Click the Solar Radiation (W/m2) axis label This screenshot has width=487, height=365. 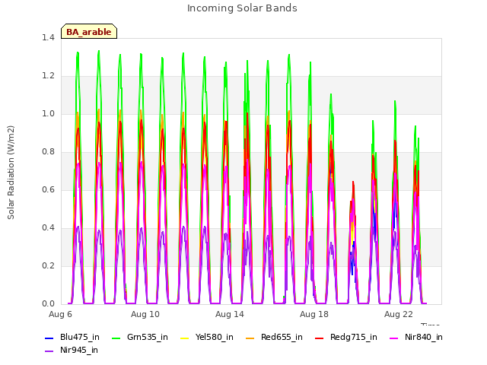pos(11,173)
